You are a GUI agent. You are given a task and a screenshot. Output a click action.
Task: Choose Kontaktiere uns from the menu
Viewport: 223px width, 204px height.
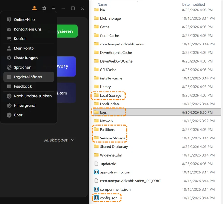pyautogui.click(x=29, y=29)
